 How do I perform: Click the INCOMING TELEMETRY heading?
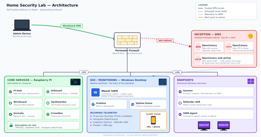104,113
